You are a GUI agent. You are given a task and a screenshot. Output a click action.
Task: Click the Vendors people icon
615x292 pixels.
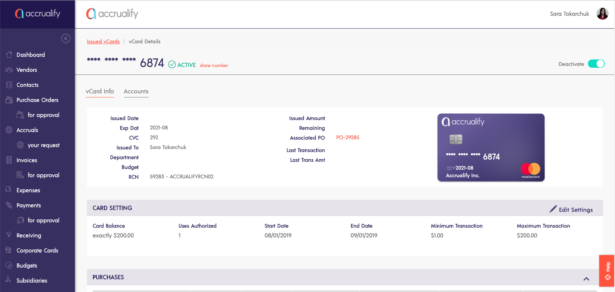tap(9, 70)
